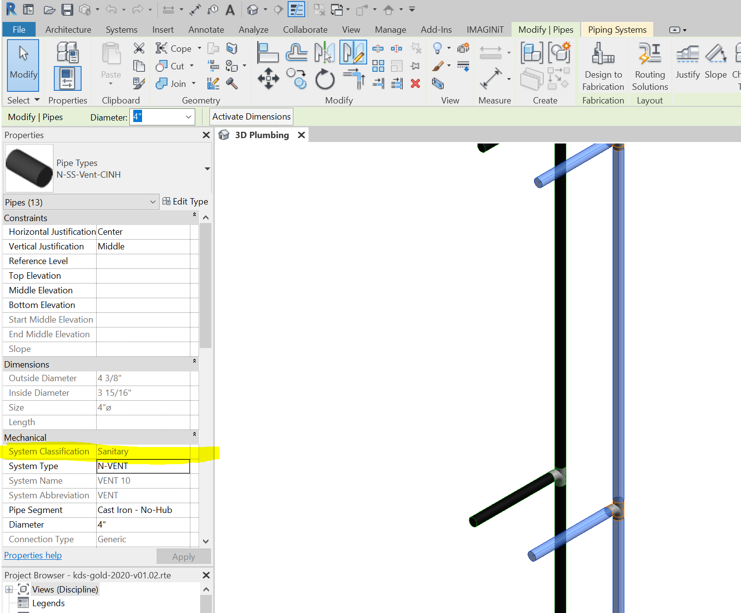
Task: Click the Justify tool in Layout panel
Action: pyautogui.click(x=687, y=62)
